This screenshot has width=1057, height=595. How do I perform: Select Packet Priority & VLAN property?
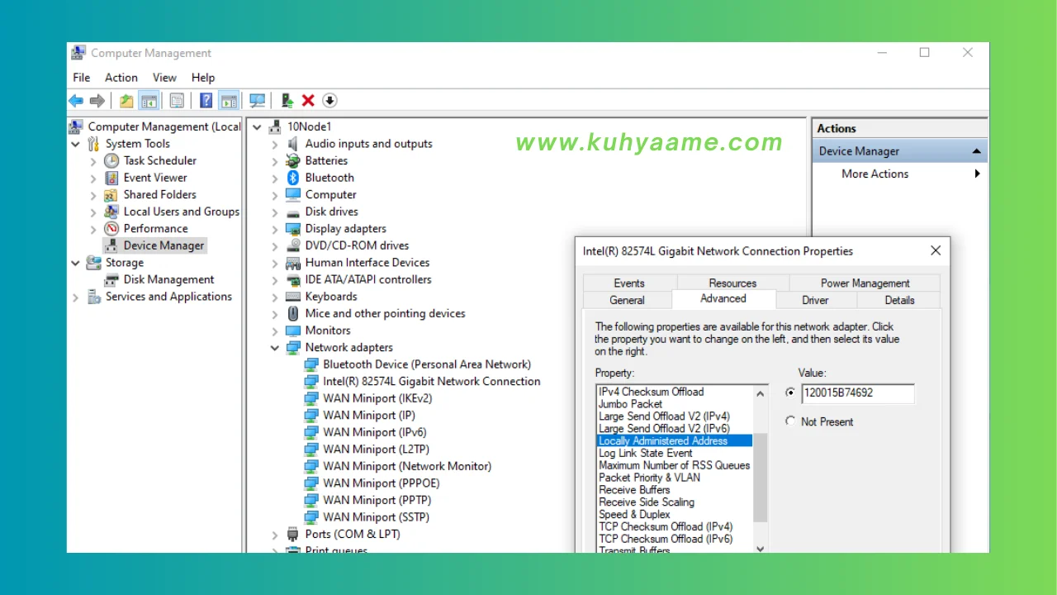[649, 478]
